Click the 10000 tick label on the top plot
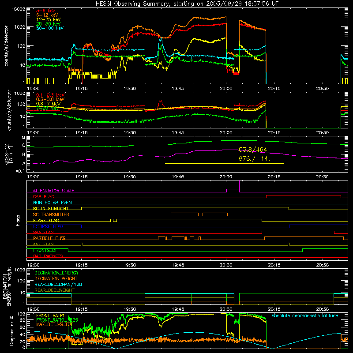 click(18, 9)
